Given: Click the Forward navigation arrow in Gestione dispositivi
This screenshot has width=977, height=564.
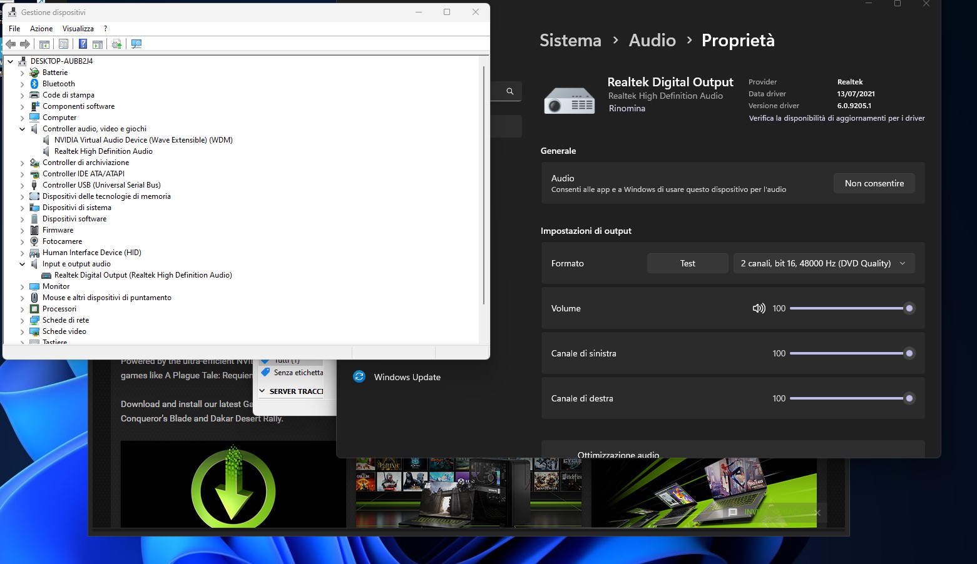Looking at the screenshot, I should click(x=25, y=44).
